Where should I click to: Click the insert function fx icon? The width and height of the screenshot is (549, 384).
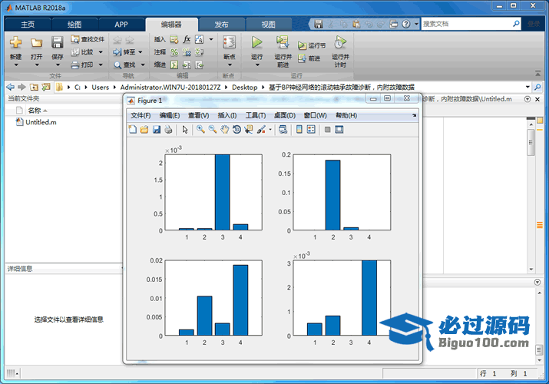tap(187, 39)
